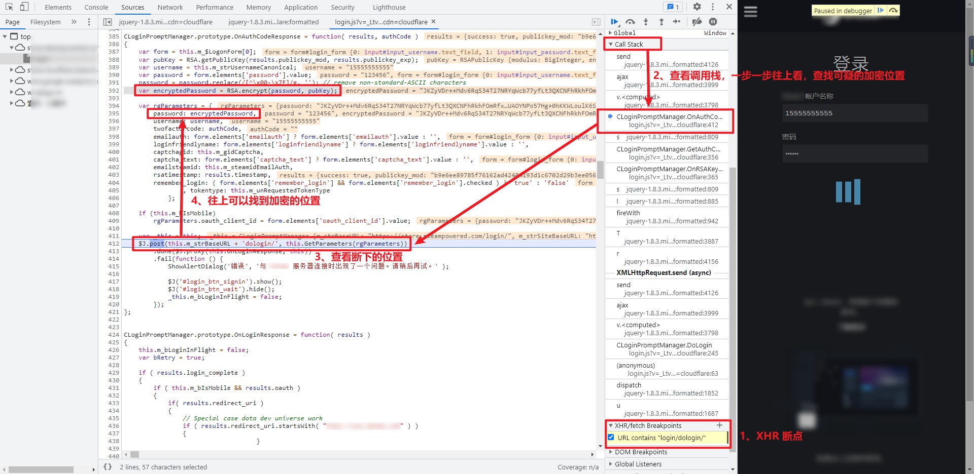The height and width of the screenshot is (474, 974).
Task: Collapse the top frame tree node
Action: [x=5, y=36]
